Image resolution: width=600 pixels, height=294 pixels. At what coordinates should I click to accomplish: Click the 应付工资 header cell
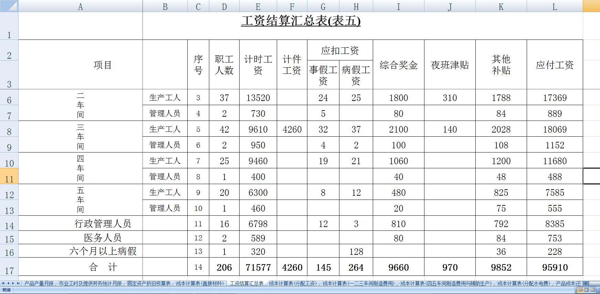[555, 65]
